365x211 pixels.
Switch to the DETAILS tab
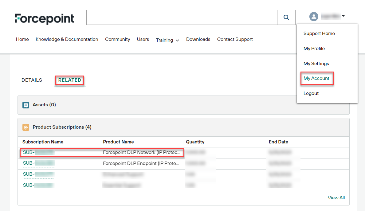pyautogui.click(x=32, y=80)
